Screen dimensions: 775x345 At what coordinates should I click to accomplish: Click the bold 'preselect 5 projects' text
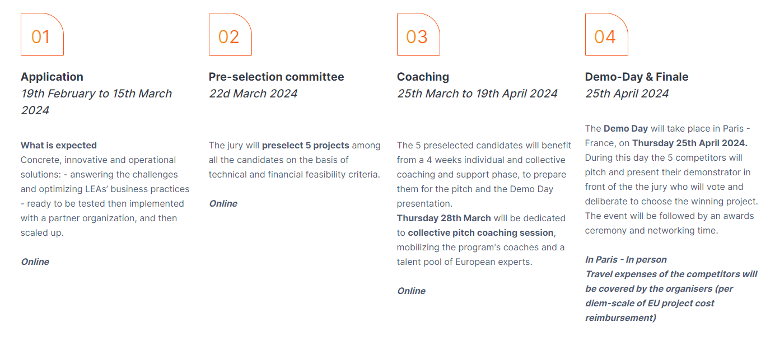pyautogui.click(x=305, y=145)
